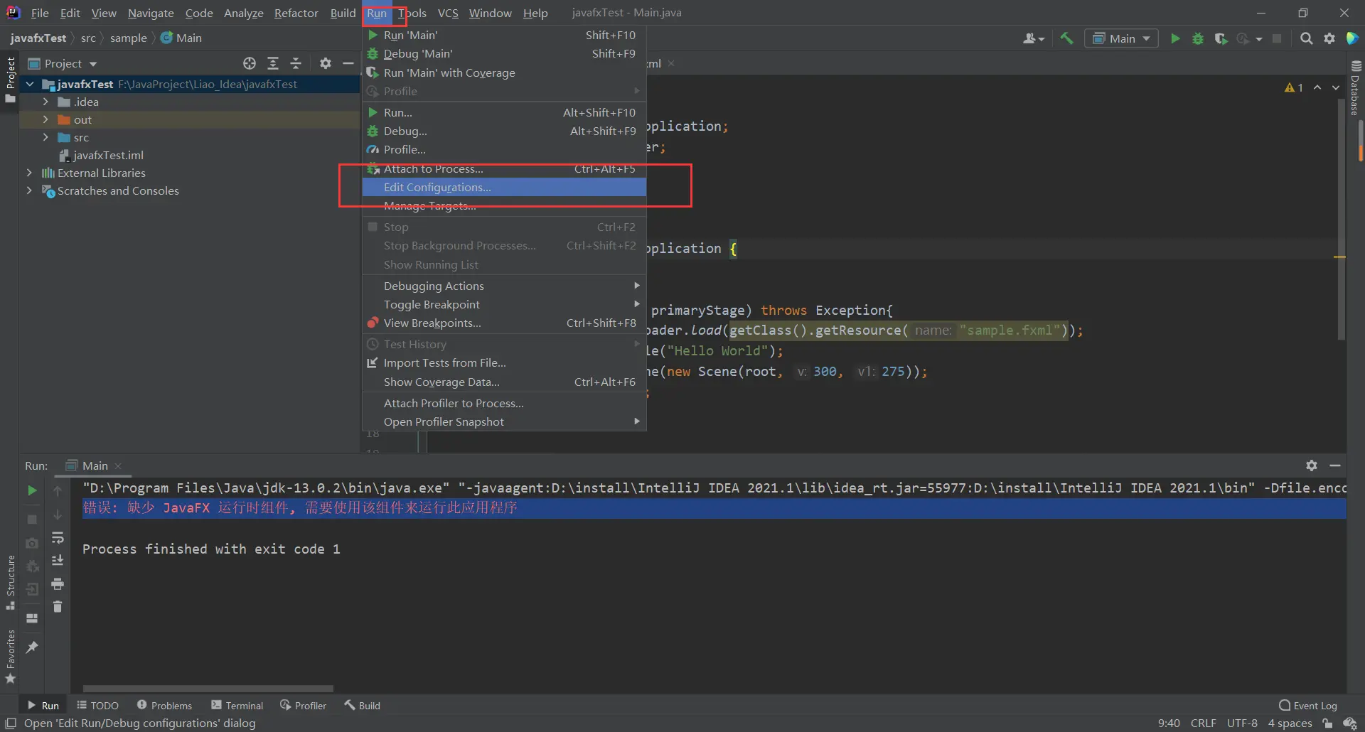Click the Build project hammer icon
Viewport: 1365px width, 732px height.
pos(1066,38)
